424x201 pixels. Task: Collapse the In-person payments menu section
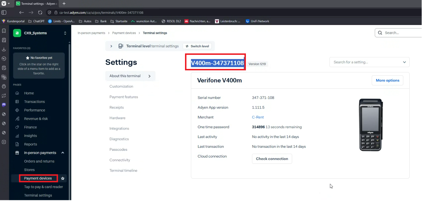coord(63,153)
